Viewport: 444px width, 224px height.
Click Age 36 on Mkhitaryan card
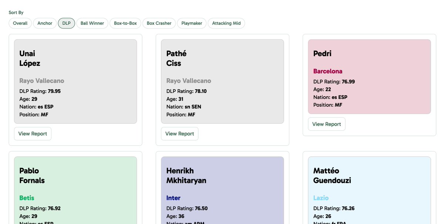pos(175,216)
